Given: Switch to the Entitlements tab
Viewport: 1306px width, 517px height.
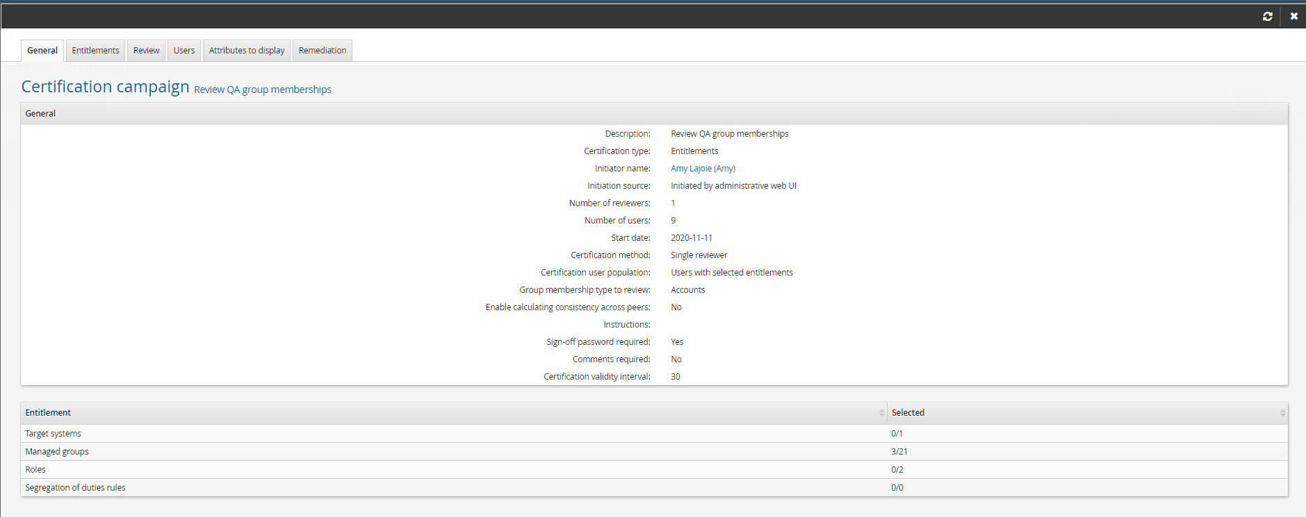Looking at the screenshot, I should (95, 51).
